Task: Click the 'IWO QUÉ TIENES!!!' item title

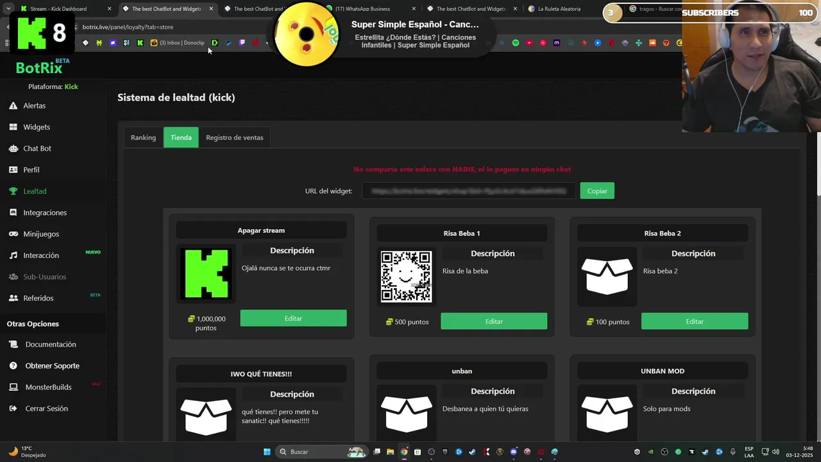Action: pyautogui.click(x=261, y=374)
